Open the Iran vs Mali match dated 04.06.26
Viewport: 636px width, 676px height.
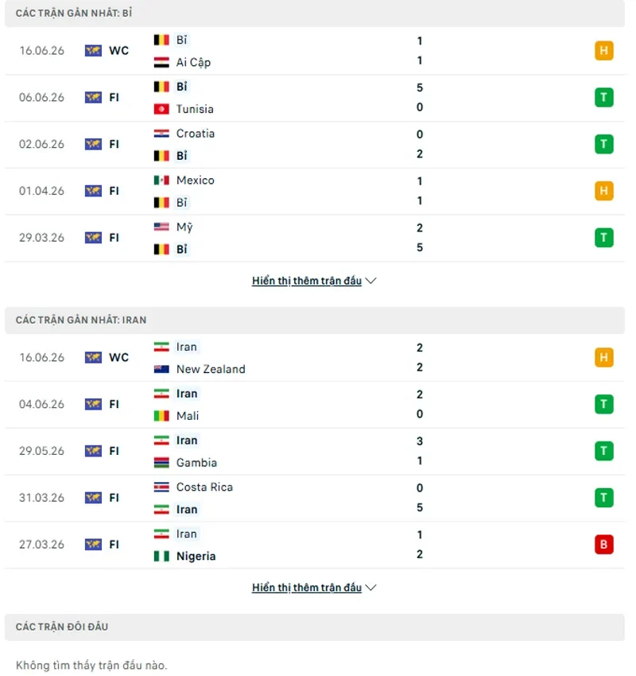pos(315,404)
